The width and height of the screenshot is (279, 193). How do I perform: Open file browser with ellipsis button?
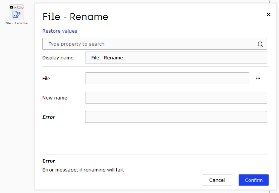point(258,78)
